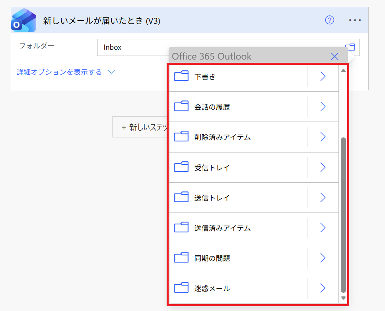This screenshot has width=385, height=311.
Task: Click the folder icon next to 迷惑メール
Action: pyautogui.click(x=181, y=288)
